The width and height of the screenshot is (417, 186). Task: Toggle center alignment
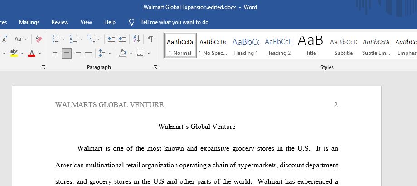pos(67,53)
